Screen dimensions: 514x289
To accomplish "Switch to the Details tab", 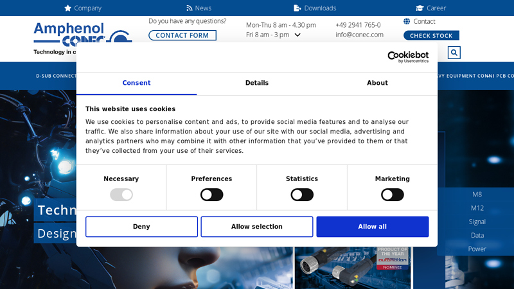I will pos(257,83).
